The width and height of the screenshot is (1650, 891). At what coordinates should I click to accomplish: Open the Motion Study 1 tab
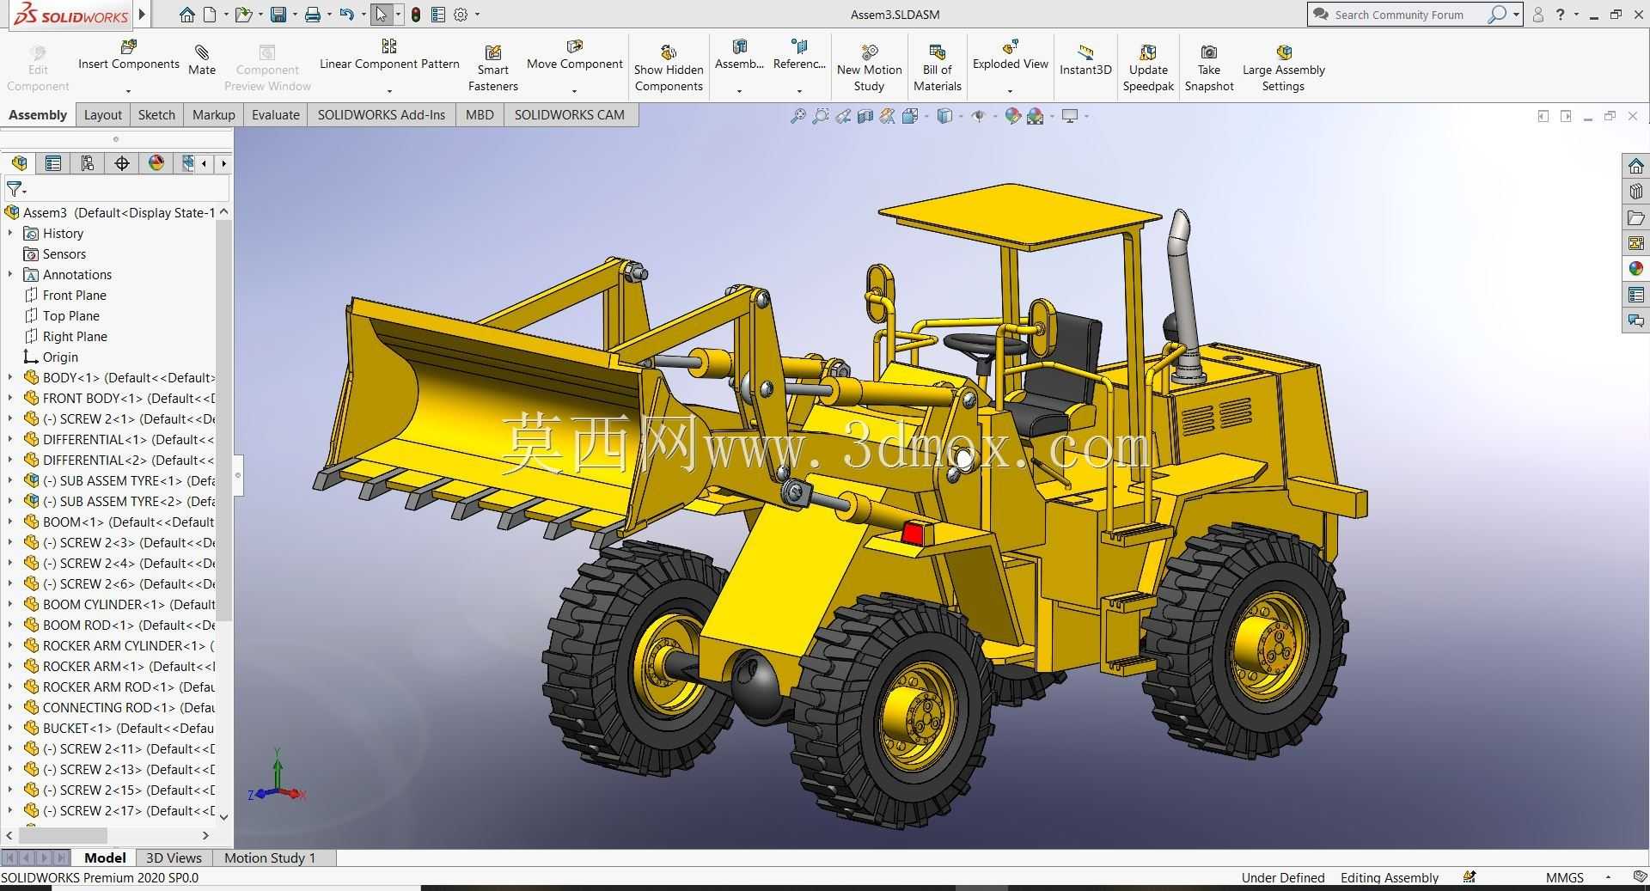point(270,858)
